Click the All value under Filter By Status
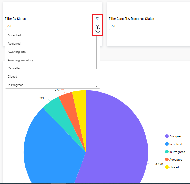190x184 pixels. 9,26
